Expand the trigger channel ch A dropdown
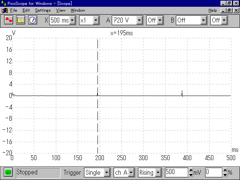 click(x=131, y=172)
